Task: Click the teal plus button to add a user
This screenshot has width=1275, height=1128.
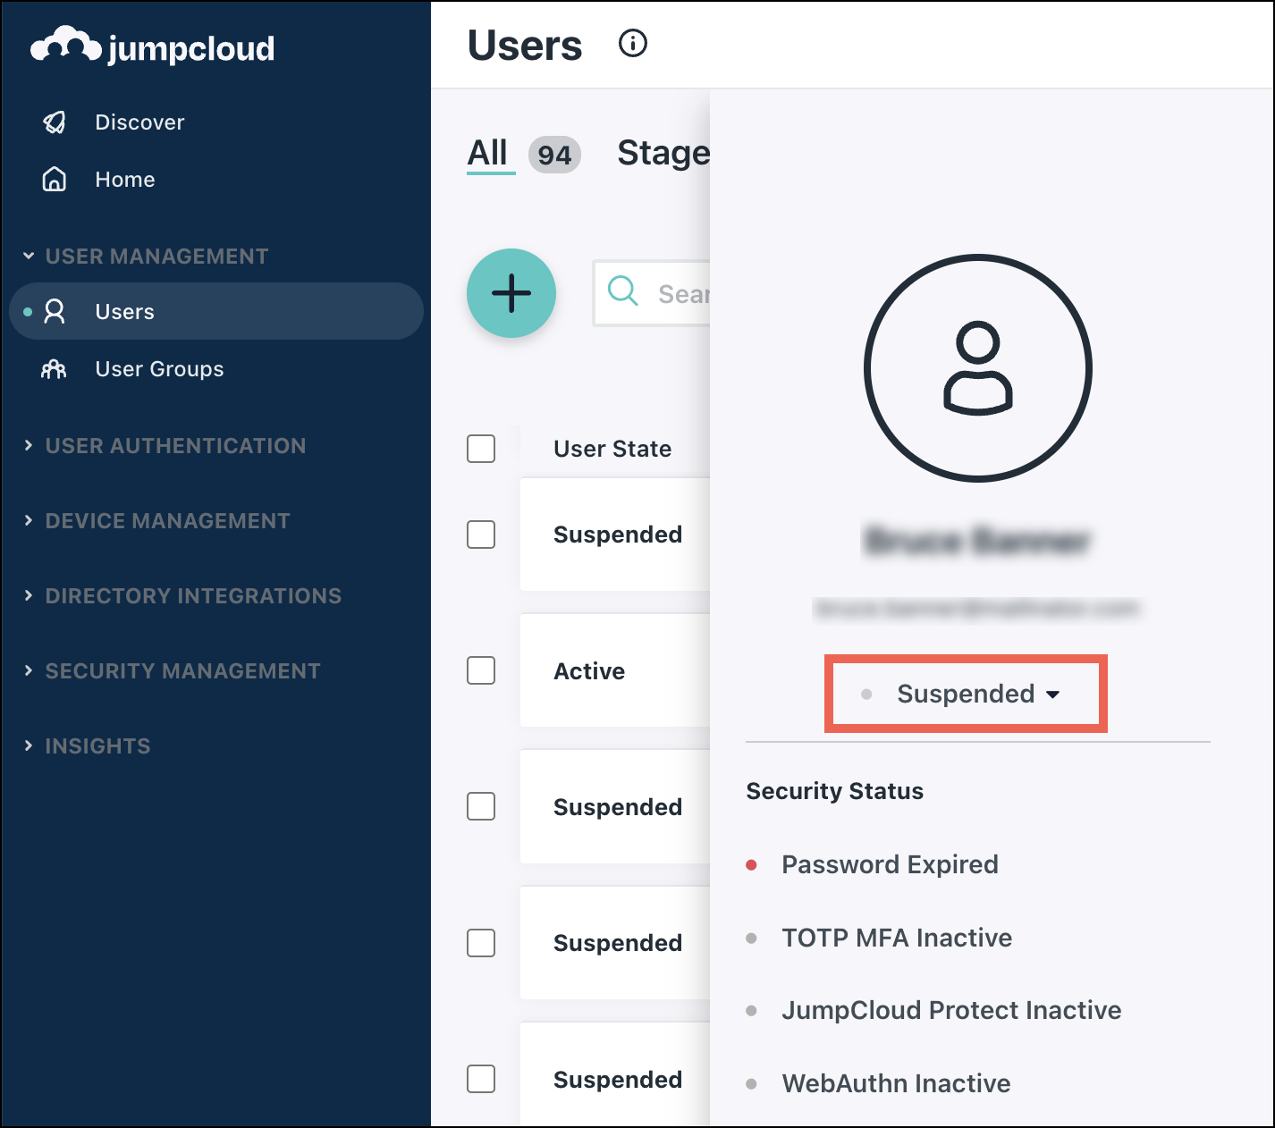Action: pyautogui.click(x=511, y=293)
